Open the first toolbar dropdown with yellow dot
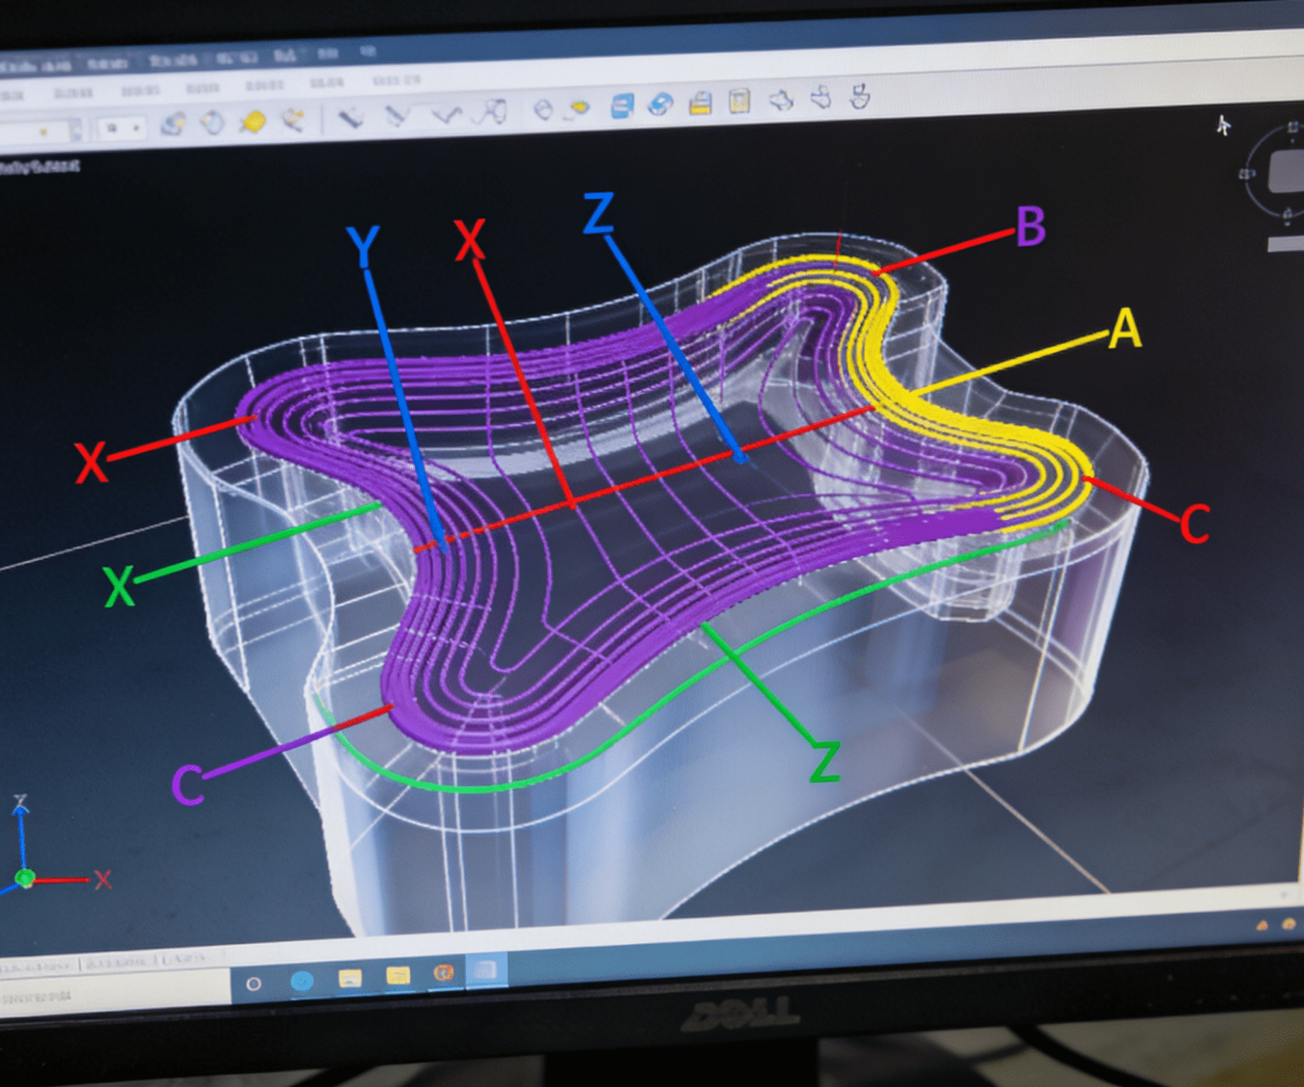The image size is (1304, 1087). pos(42,131)
